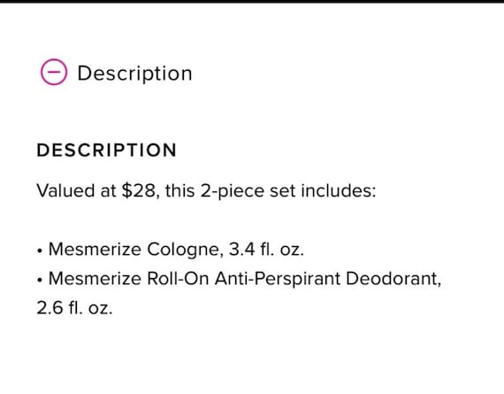Click the word 'Mesmerize' in second bullet
504x394 pixels.
(95, 278)
